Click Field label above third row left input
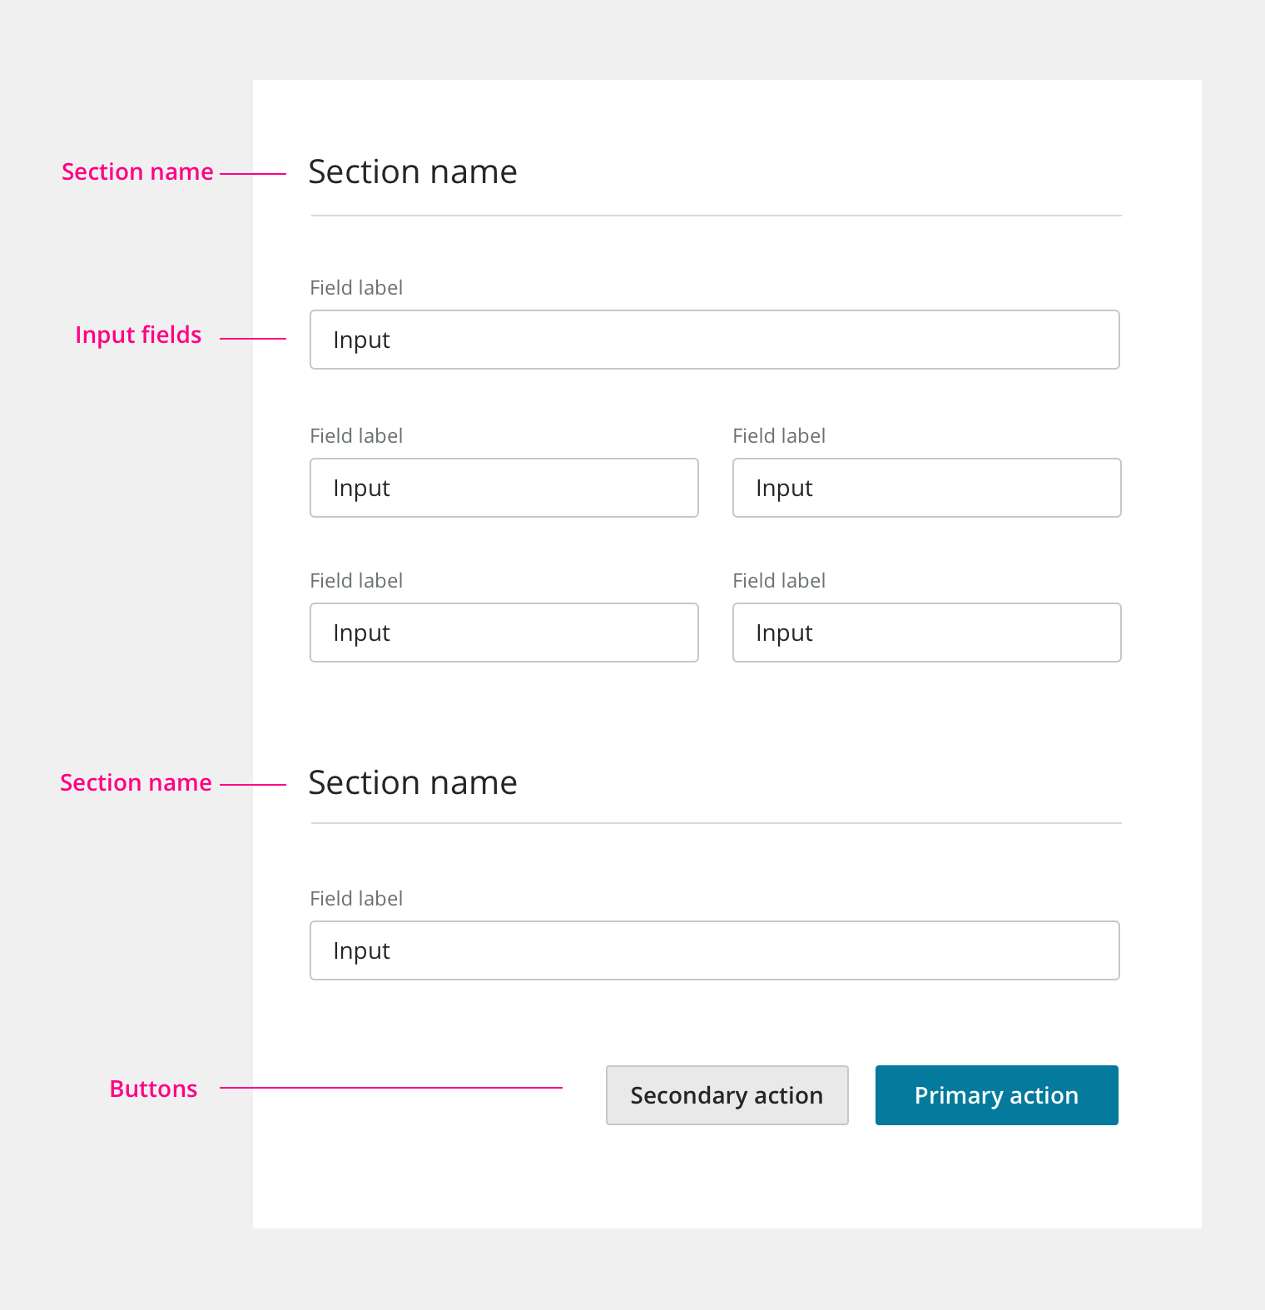Image resolution: width=1265 pixels, height=1310 pixels. (356, 581)
